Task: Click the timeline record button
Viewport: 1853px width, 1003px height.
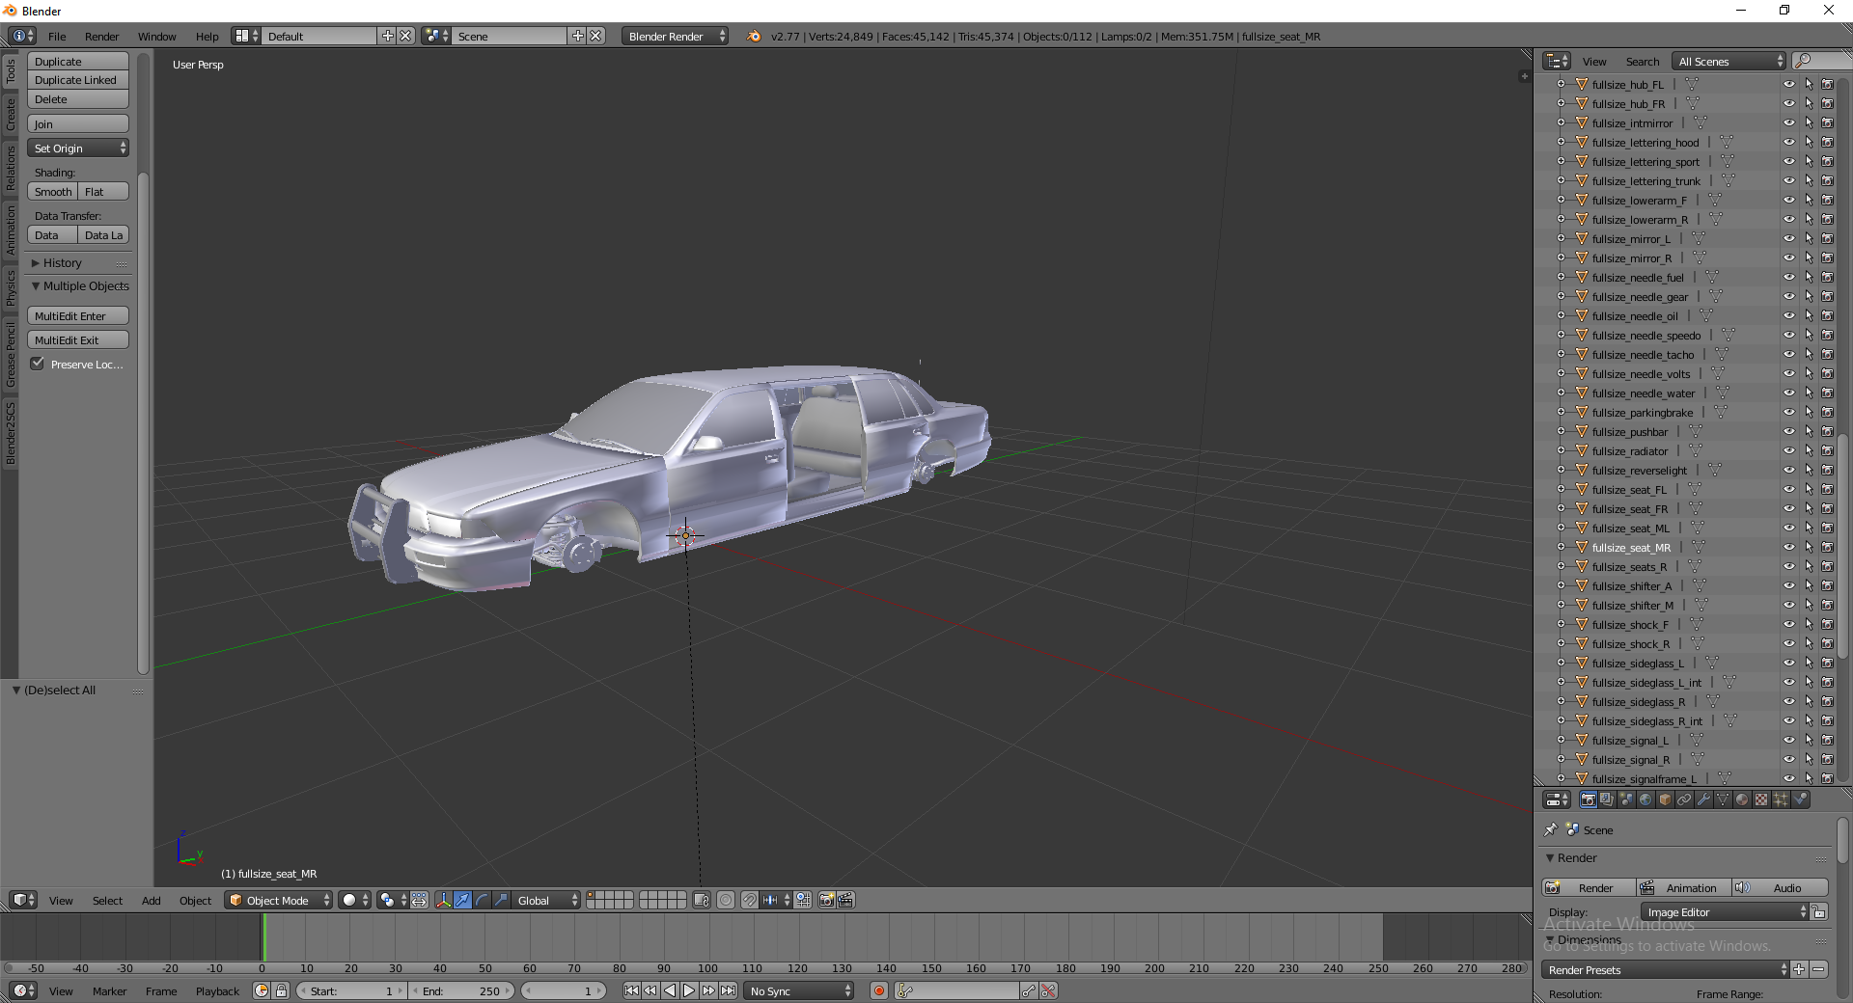Action: click(878, 990)
